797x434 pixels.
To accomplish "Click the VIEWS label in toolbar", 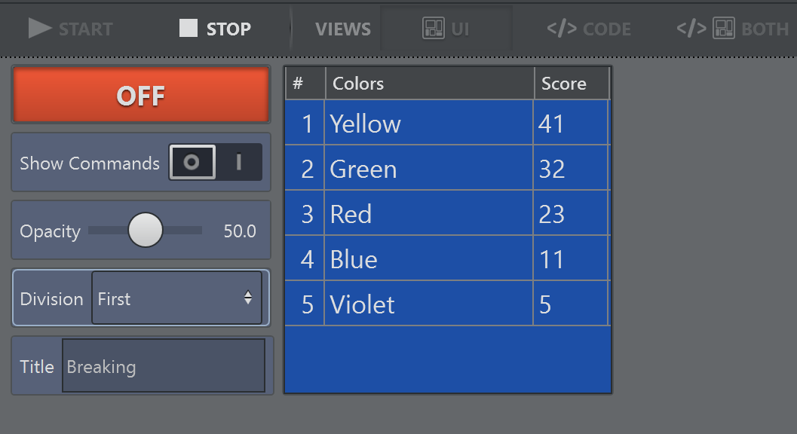I will (343, 29).
